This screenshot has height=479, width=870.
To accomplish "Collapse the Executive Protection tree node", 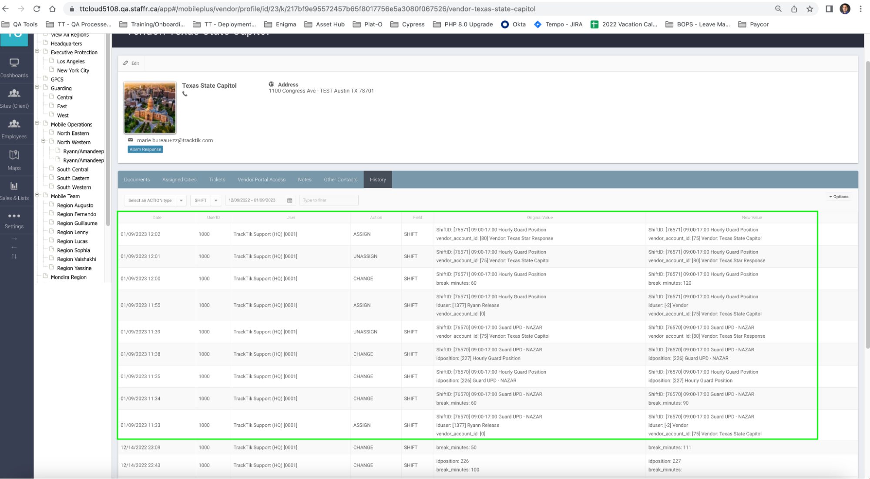I will pos(37,51).
